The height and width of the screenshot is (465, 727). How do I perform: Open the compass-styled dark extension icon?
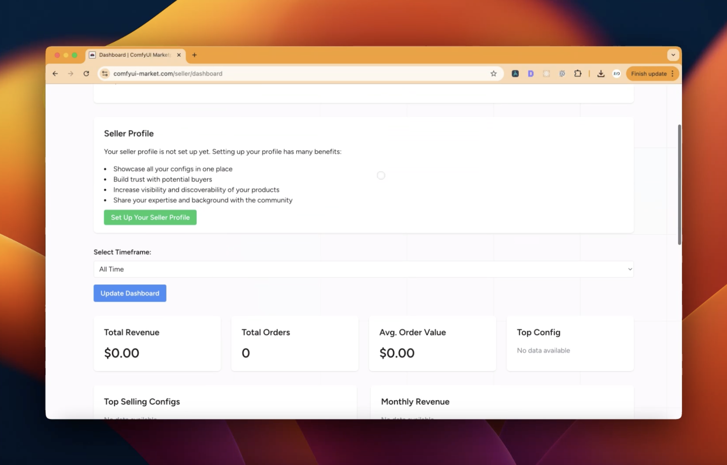click(x=515, y=74)
